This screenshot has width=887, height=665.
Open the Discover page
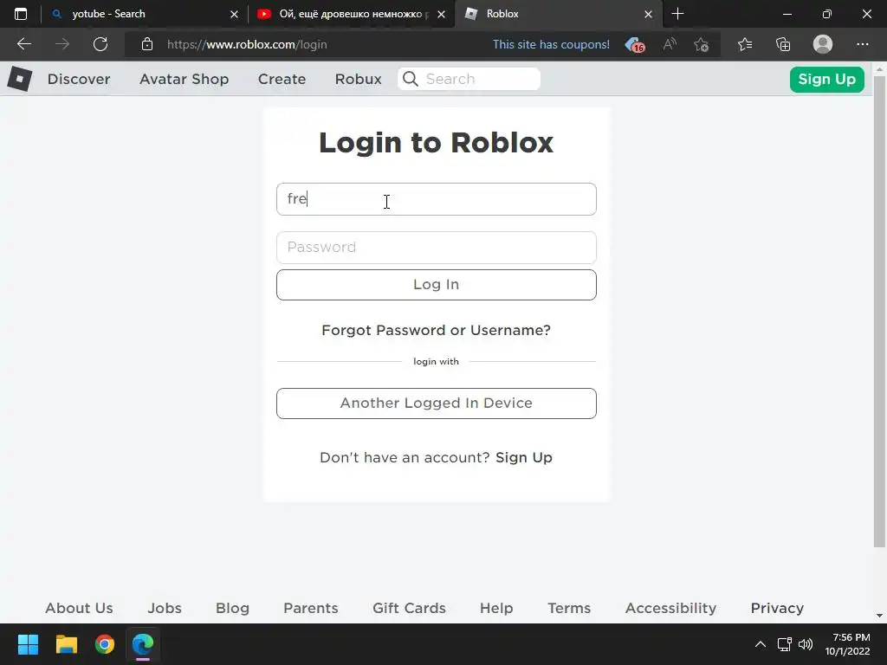pos(79,79)
